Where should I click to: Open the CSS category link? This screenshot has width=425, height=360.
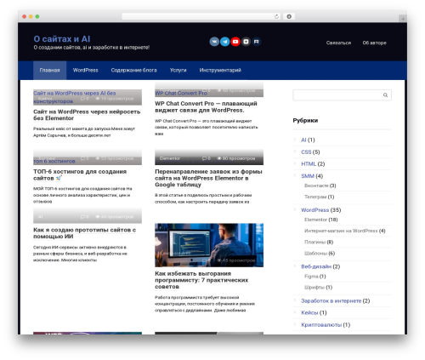306,152
